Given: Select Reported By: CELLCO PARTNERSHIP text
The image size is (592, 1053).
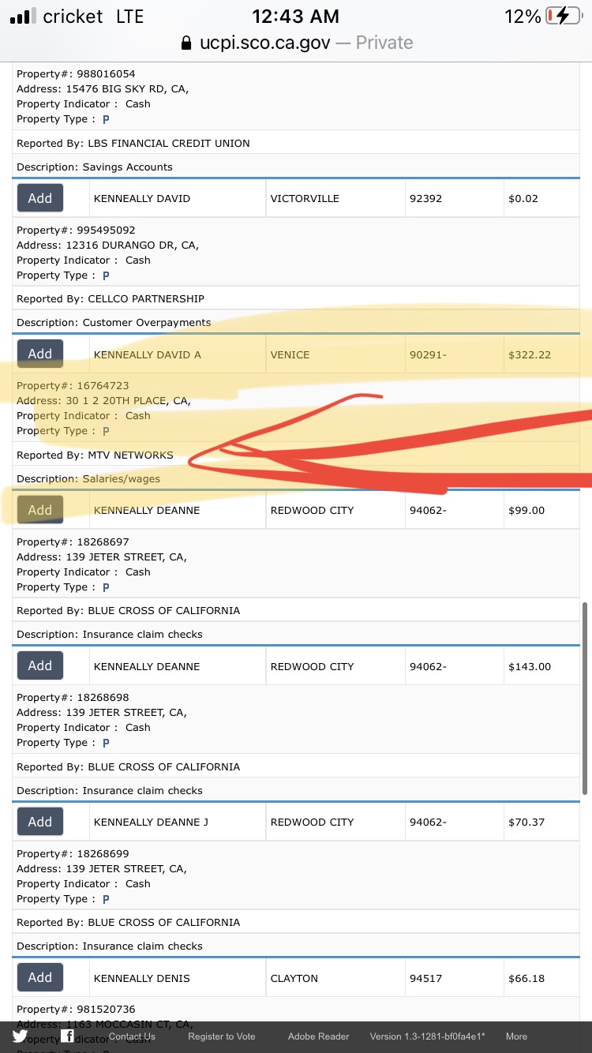Looking at the screenshot, I should click(x=111, y=299).
